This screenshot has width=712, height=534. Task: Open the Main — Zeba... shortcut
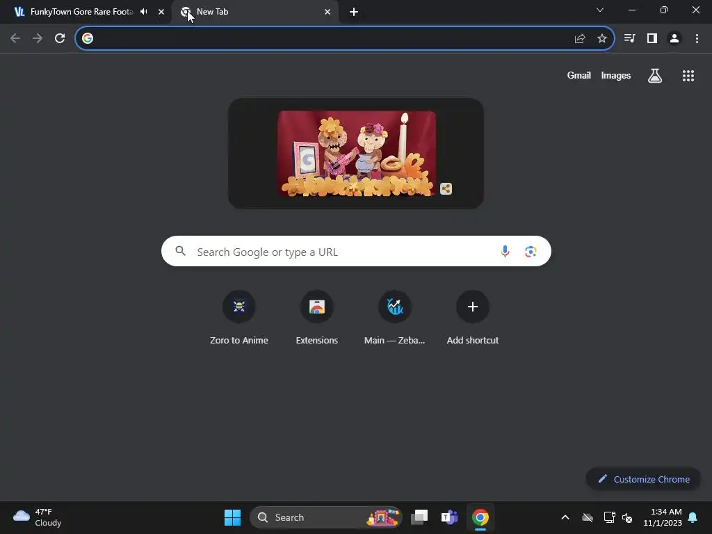click(395, 318)
